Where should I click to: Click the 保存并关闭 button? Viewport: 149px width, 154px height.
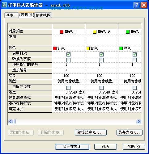click(72, 147)
